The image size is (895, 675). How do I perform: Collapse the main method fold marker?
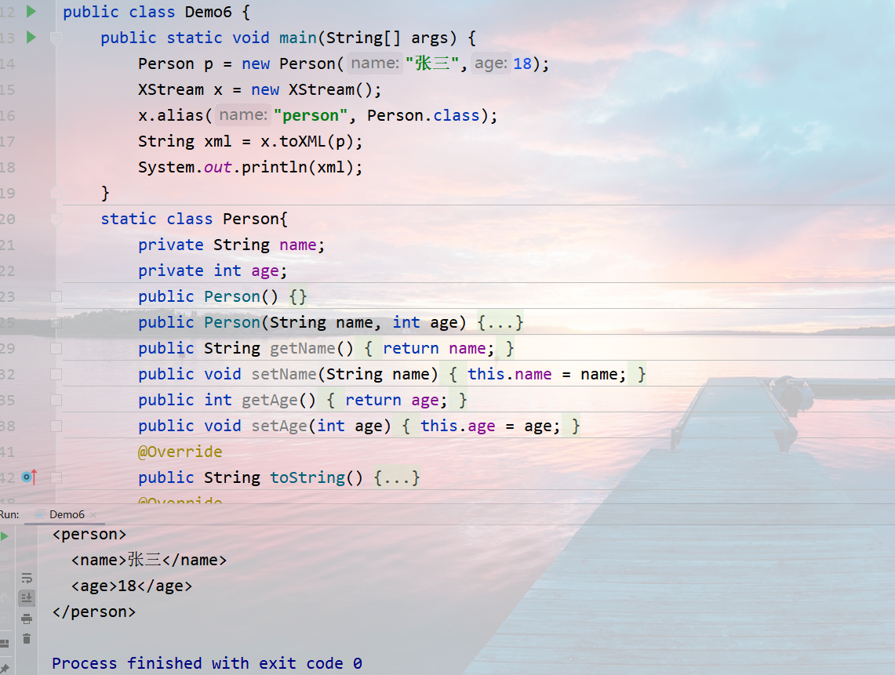(56, 38)
